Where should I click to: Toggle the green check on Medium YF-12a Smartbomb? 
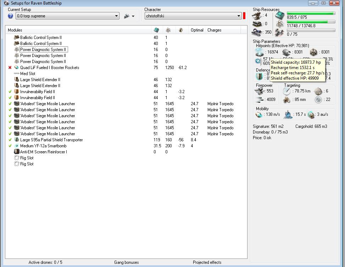10,146
